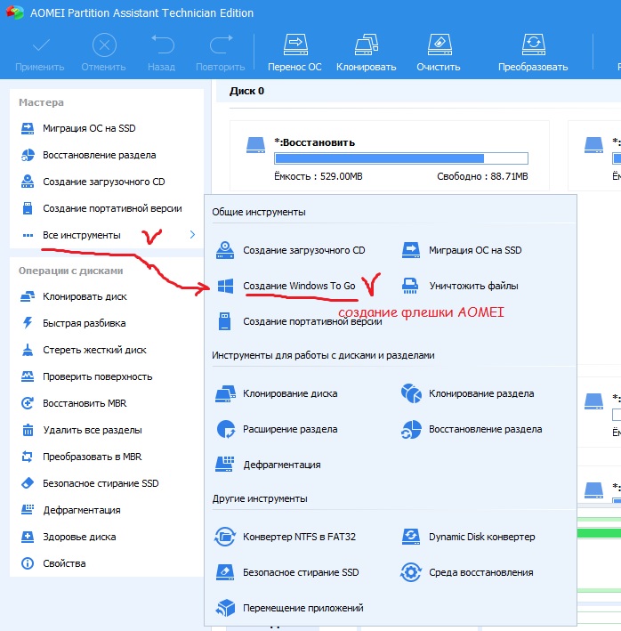Click Дефрагментация label in sidebar
The image size is (621, 631).
point(82,510)
